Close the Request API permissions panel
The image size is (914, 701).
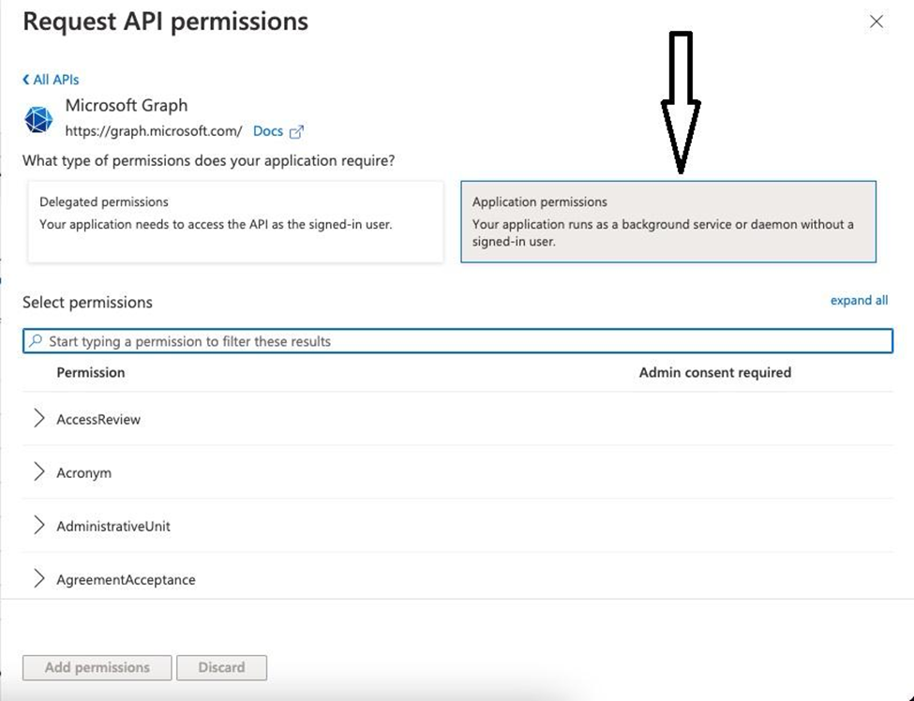click(877, 22)
